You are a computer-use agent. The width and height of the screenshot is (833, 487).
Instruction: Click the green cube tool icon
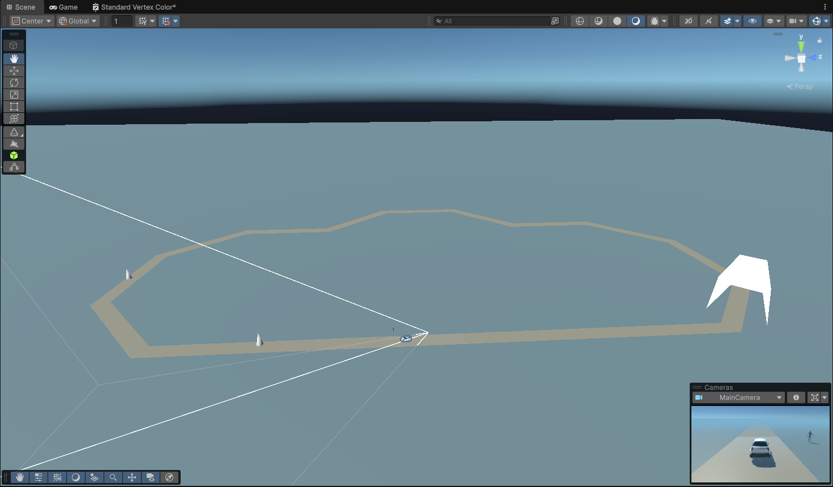14,155
